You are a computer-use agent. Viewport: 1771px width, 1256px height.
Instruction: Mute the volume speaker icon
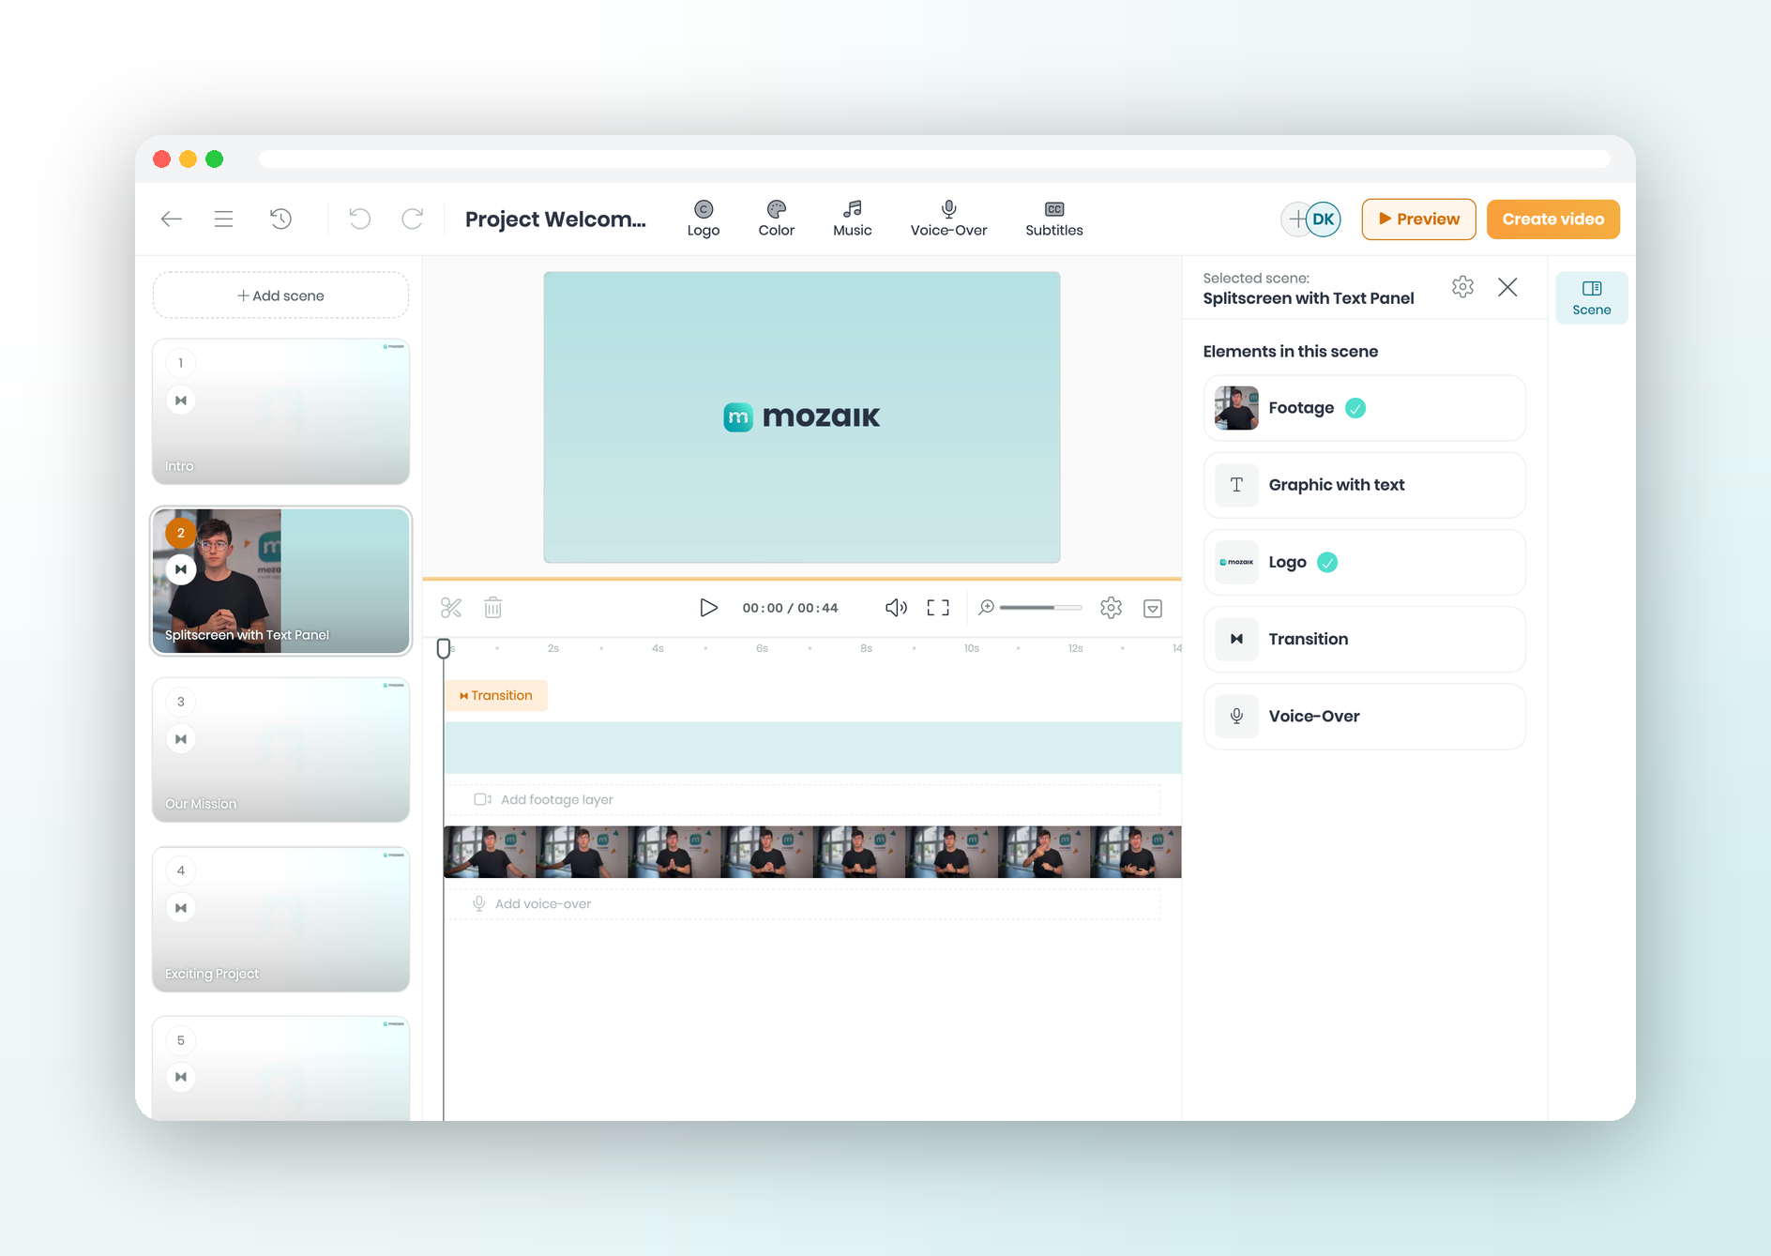coord(896,608)
